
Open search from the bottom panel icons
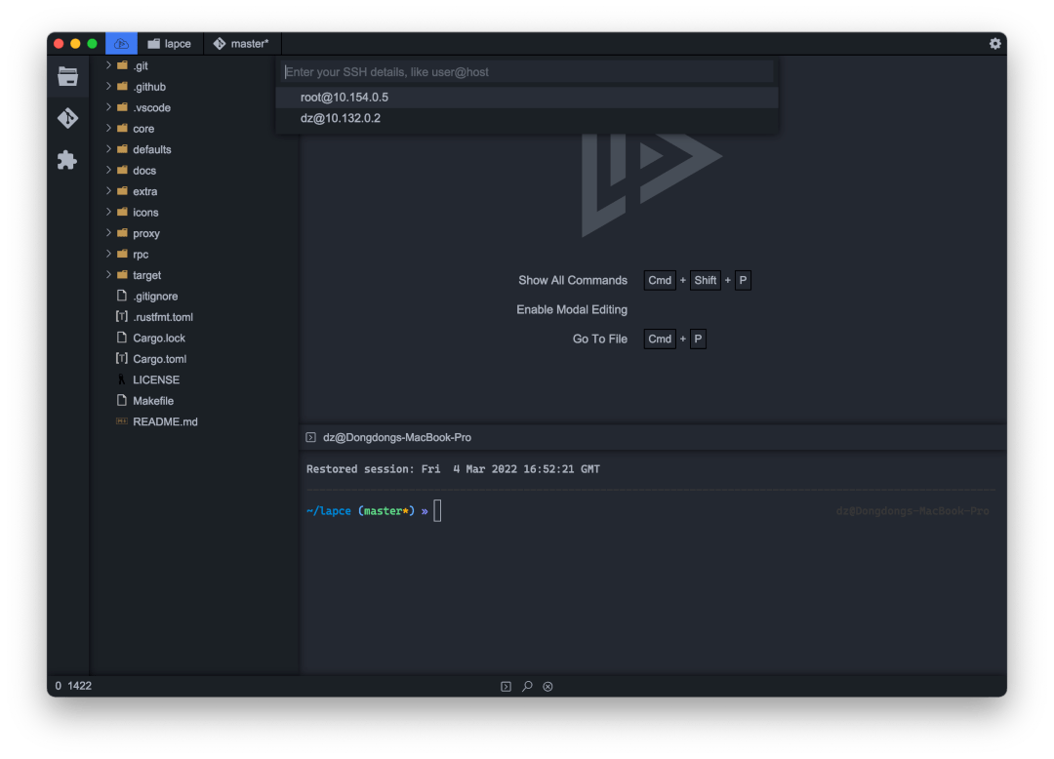[x=527, y=686]
